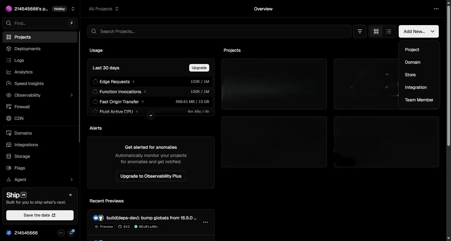Open the All Projects switcher dropdown
The image size is (451, 241).
tap(104, 9)
